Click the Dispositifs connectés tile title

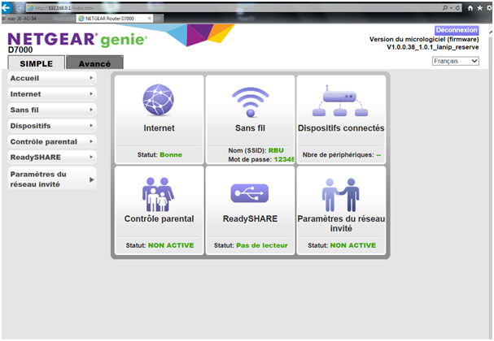coord(341,128)
